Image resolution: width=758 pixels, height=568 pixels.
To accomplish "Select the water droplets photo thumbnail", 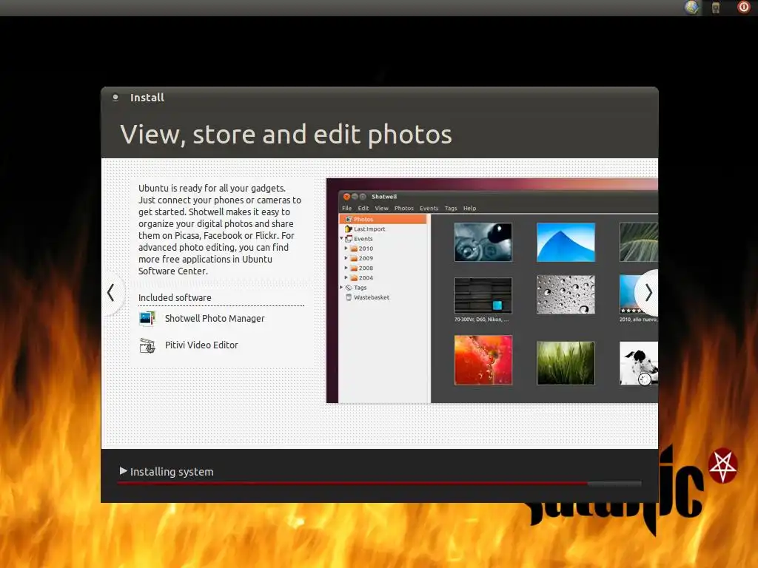I will [x=566, y=294].
